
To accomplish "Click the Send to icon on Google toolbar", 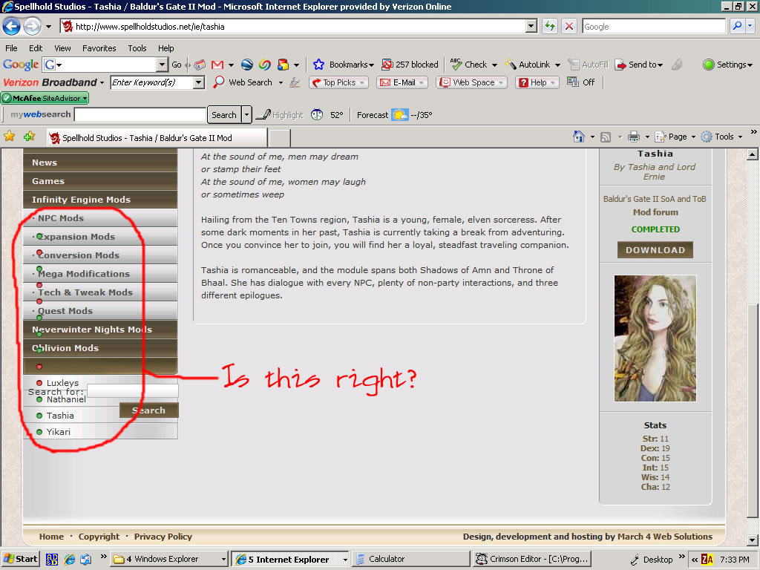I will coord(620,65).
